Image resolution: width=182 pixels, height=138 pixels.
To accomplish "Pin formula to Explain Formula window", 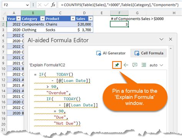I will (117, 65).
